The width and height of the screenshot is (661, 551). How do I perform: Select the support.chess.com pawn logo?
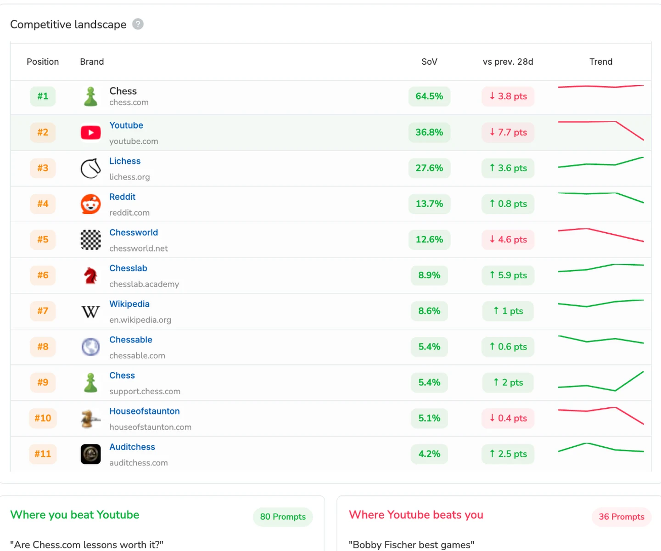click(91, 382)
